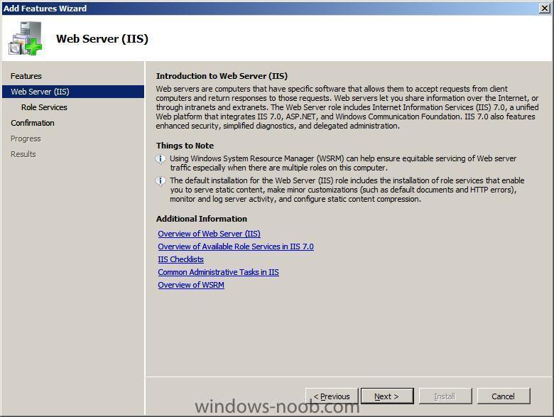This screenshot has height=417, width=554.
Task: Click info icon beside default installation note
Action: [x=161, y=181]
